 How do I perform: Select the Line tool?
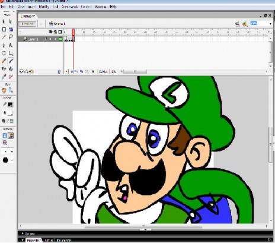[x=4, y=37]
